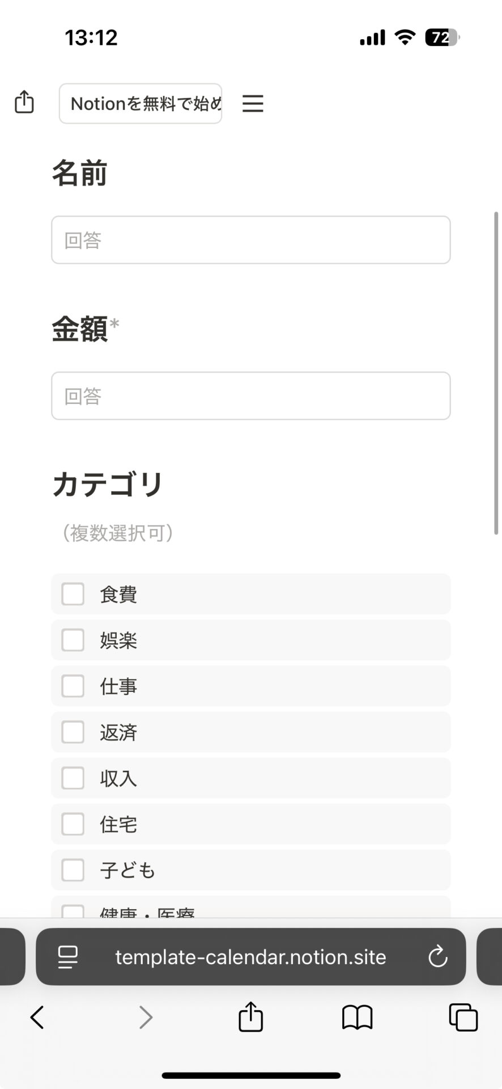The width and height of the screenshot is (502, 1089).
Task: Select the 収入 checkbox option
Action: click(x=73, y=778)
